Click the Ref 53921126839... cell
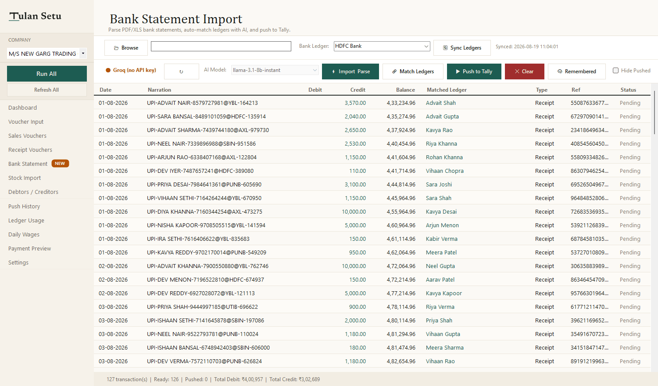 coord(590,225)
